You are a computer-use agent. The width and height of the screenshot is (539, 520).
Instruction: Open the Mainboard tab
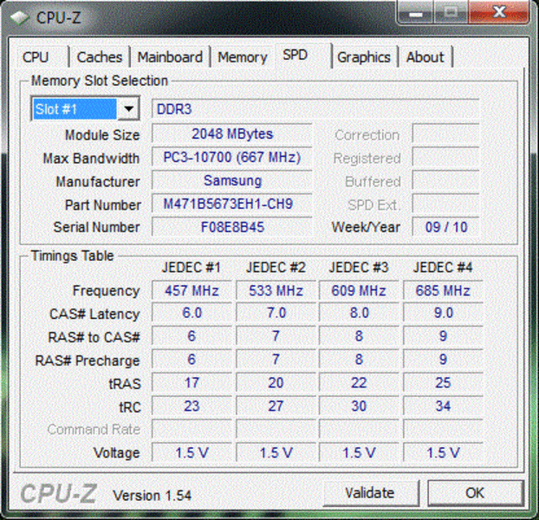pos(170,57)
